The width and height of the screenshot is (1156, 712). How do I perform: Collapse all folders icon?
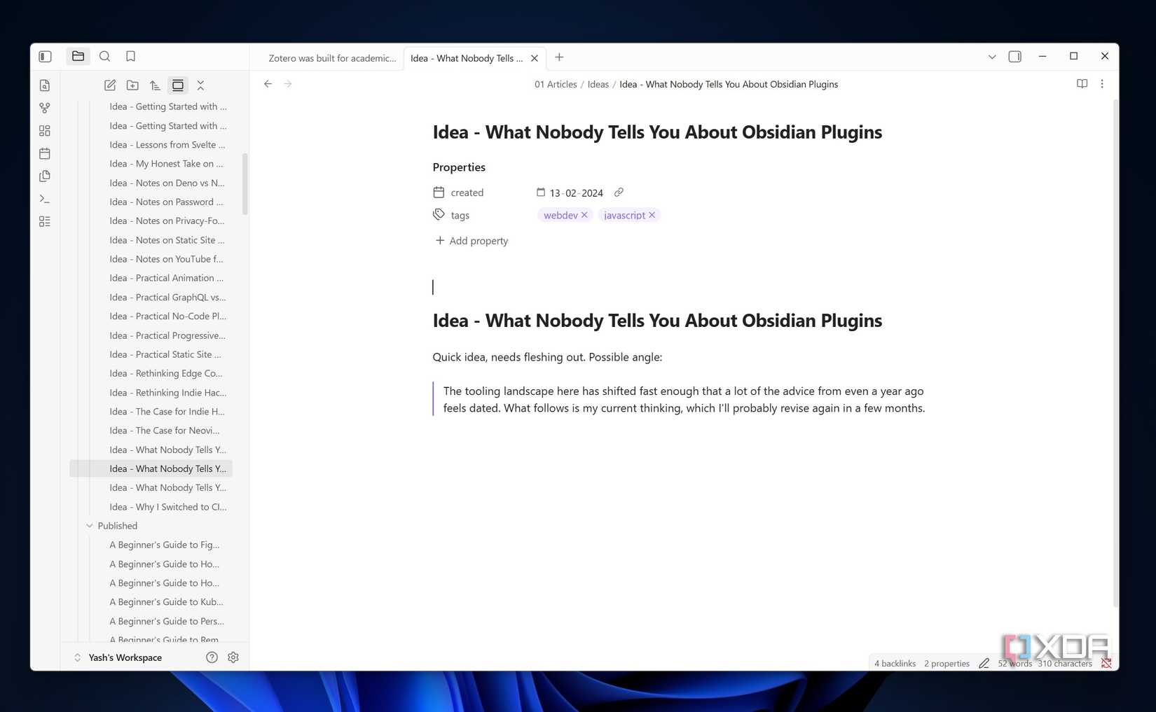(x=200, y=85)
